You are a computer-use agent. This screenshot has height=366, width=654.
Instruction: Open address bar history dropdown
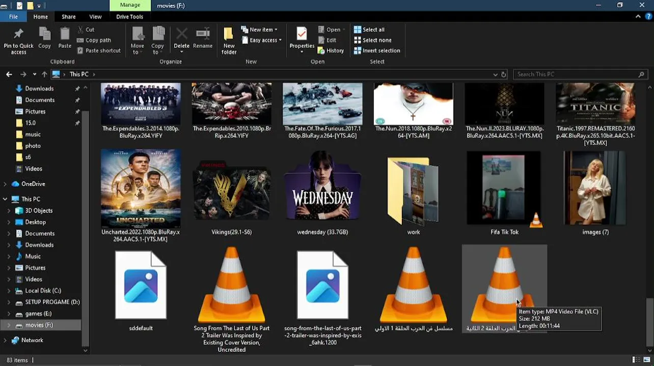click(x=495, y=74)
